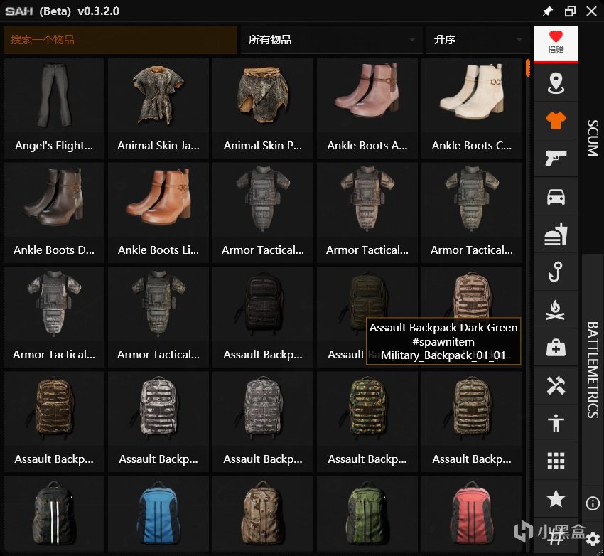Viewport: 604px width, 556px height.
Task: Open the tools hammer category
Action: [556, 385]
